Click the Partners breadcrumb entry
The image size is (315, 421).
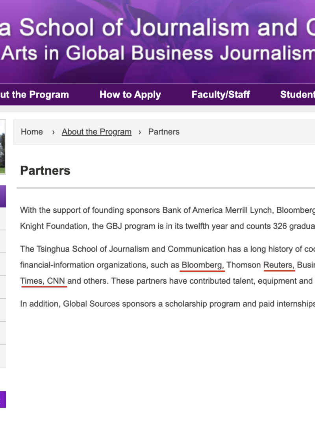pyautogui.click(x=164, y=132)
